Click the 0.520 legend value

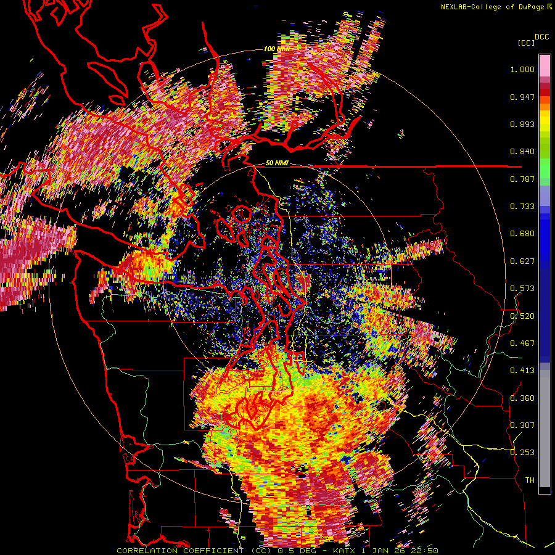(x=522, y=316)
